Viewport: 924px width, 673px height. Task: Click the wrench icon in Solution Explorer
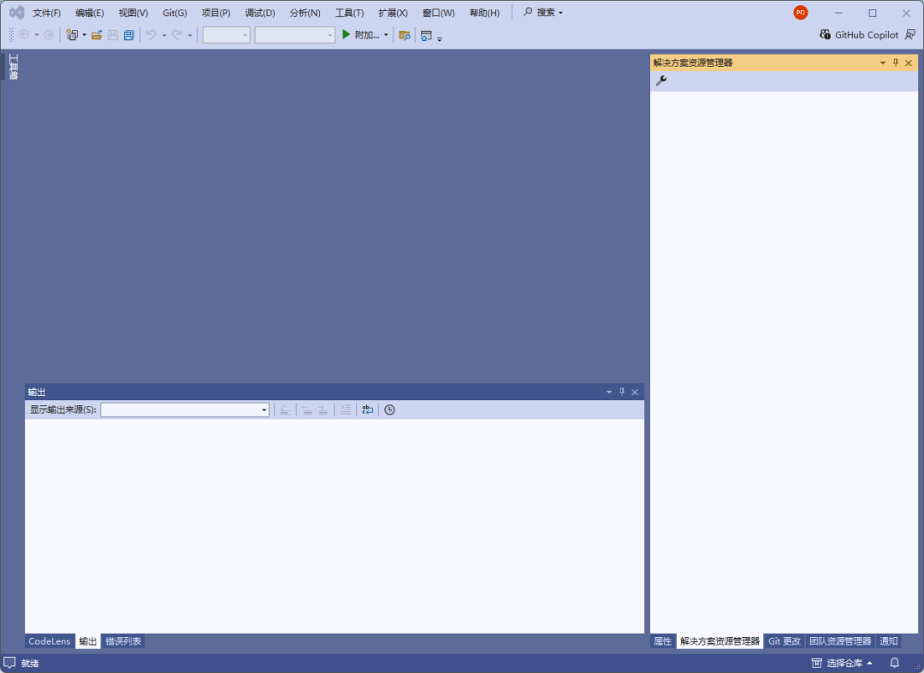[x=661, y=80]
